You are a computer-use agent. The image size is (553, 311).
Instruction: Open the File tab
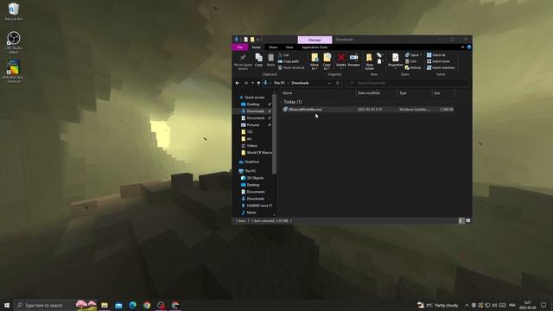(240, 48)
